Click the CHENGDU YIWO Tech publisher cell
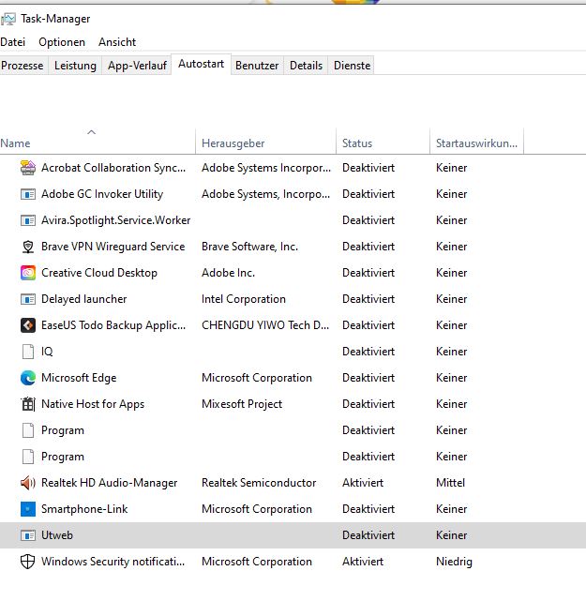This screenshot has height=616, width=586. 265,325
